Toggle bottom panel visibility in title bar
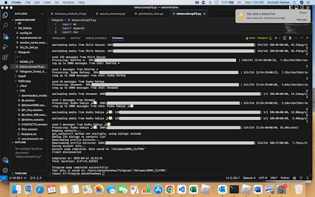Image resolution: width=315 pixels, height=197 pixels. [x=296, y=7]
